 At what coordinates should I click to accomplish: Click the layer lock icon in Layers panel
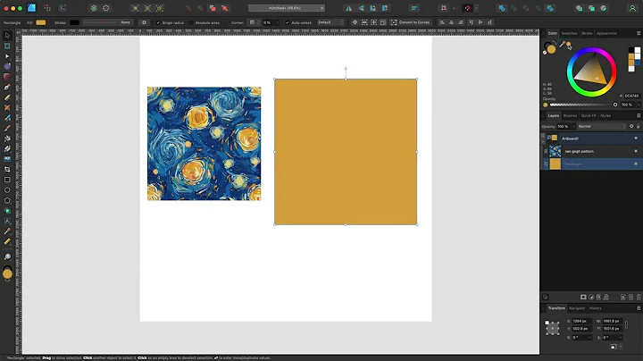pyautogui.click(x=638, y=126)
